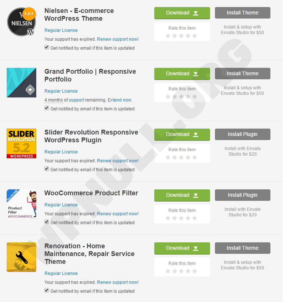
Task: Open the Renovation wrench thumbnail icon
Action: [21, 257]
